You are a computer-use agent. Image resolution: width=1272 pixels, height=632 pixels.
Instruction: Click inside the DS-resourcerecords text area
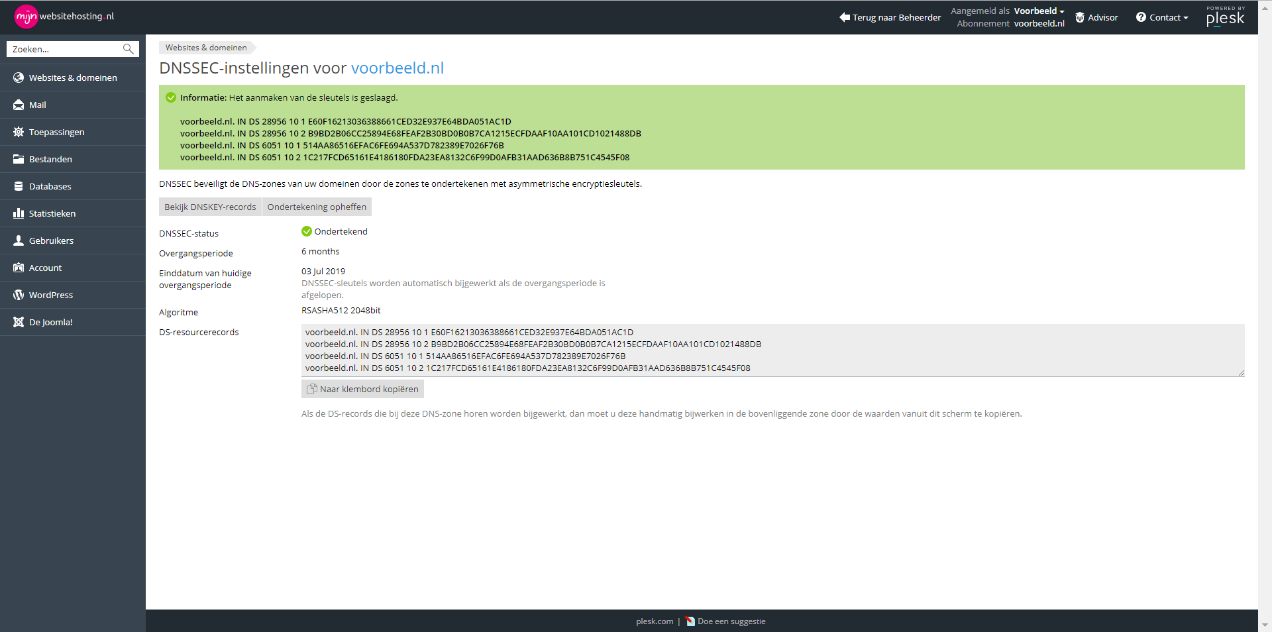point(772,350)
